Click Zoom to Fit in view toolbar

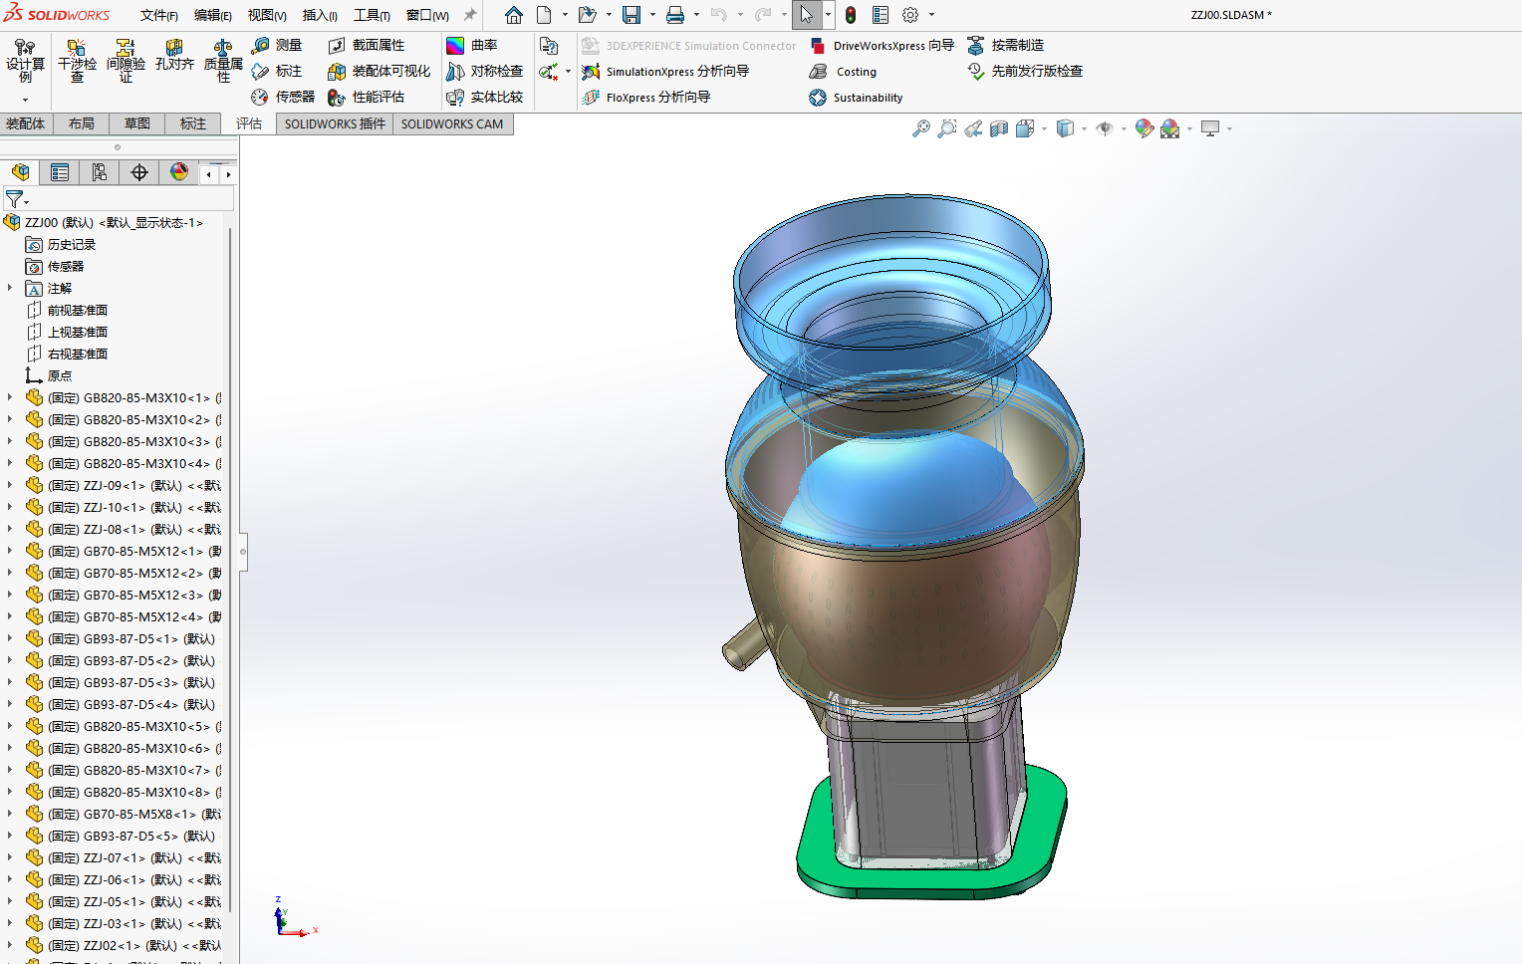[x=921, y=128]
